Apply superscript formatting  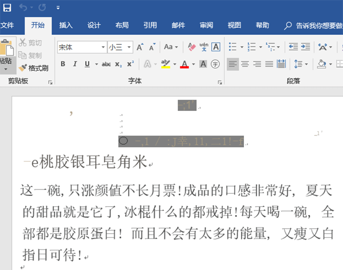pyautogui.click(x=130, y=64)
